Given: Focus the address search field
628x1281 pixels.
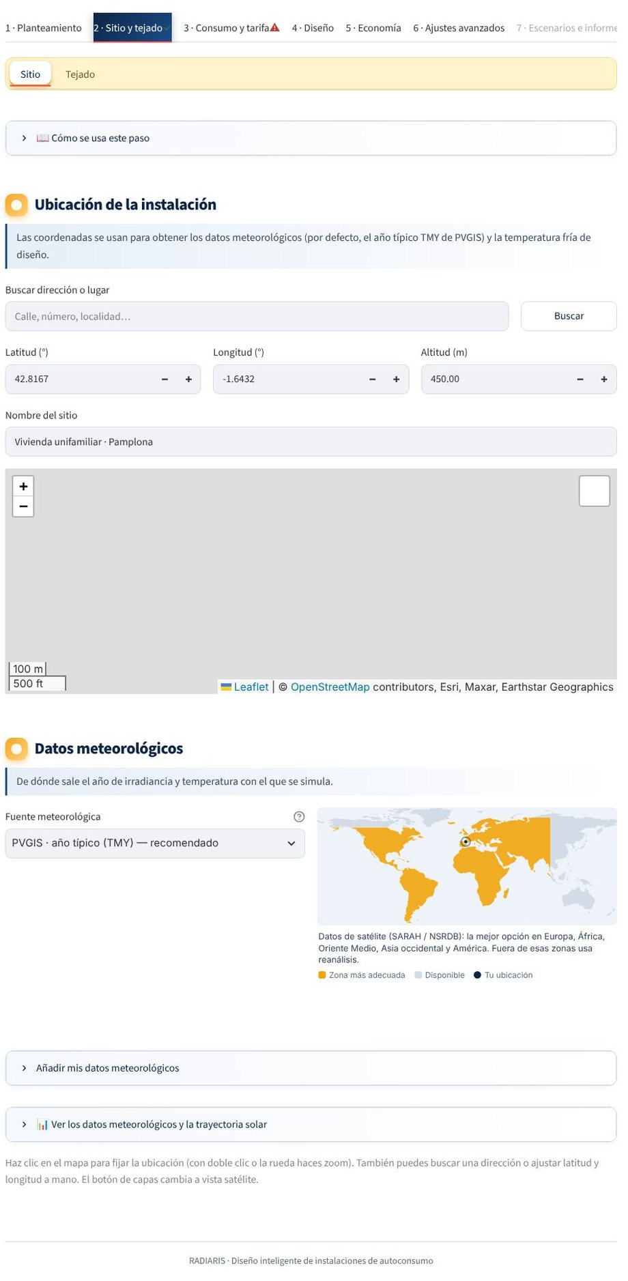Looking at the screenshot, I should point(257,316).
